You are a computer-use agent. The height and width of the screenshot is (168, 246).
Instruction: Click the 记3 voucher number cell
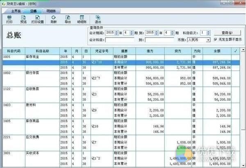[x=102, y=94]
